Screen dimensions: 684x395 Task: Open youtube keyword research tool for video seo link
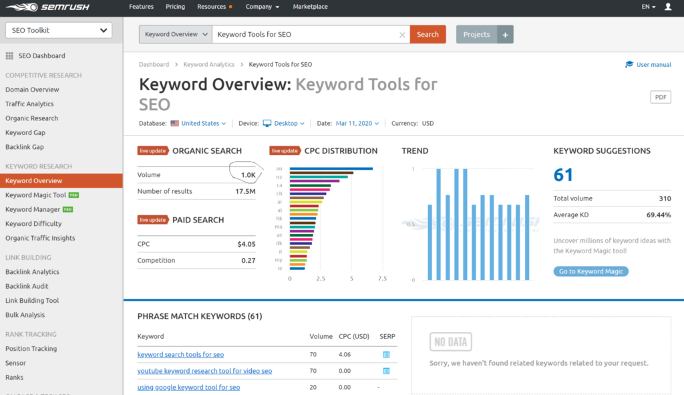point(204,371)
